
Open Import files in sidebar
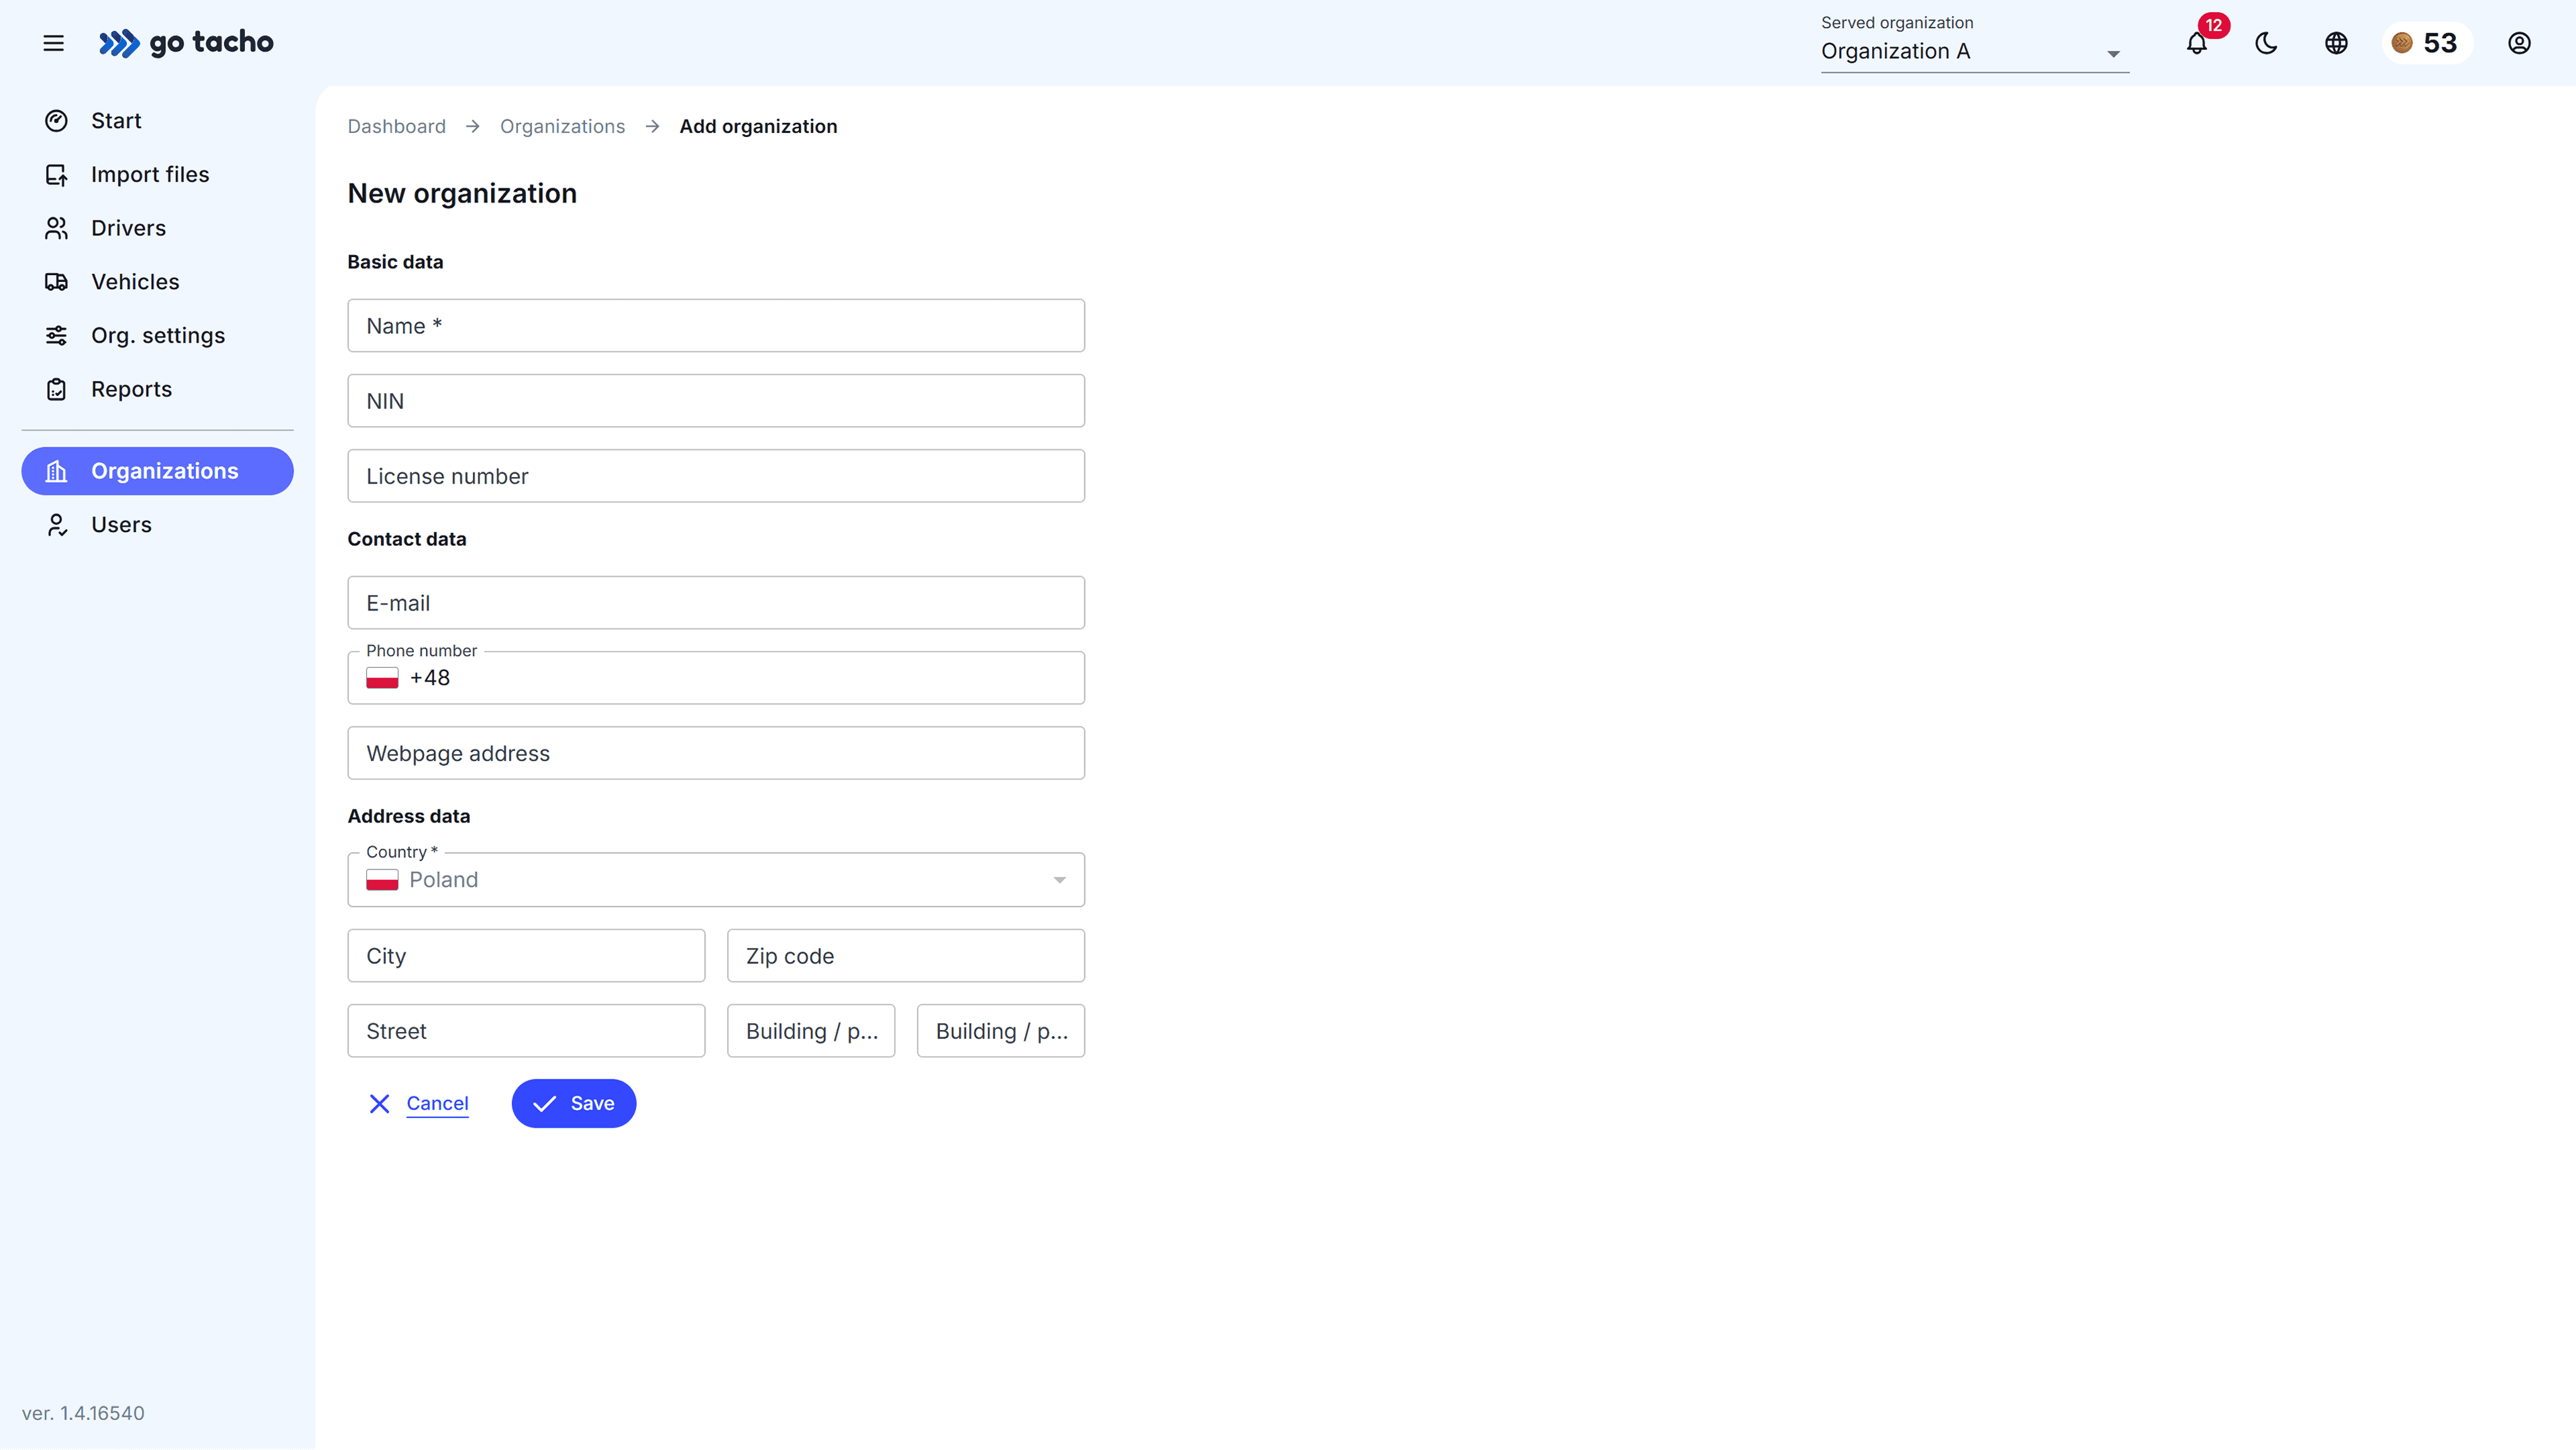(x=150, y=174)
